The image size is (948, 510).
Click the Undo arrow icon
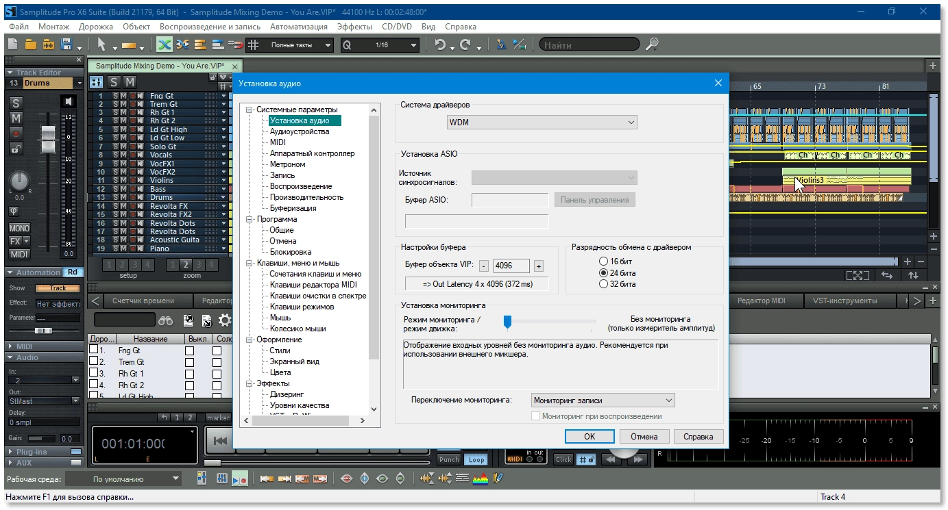439,45
